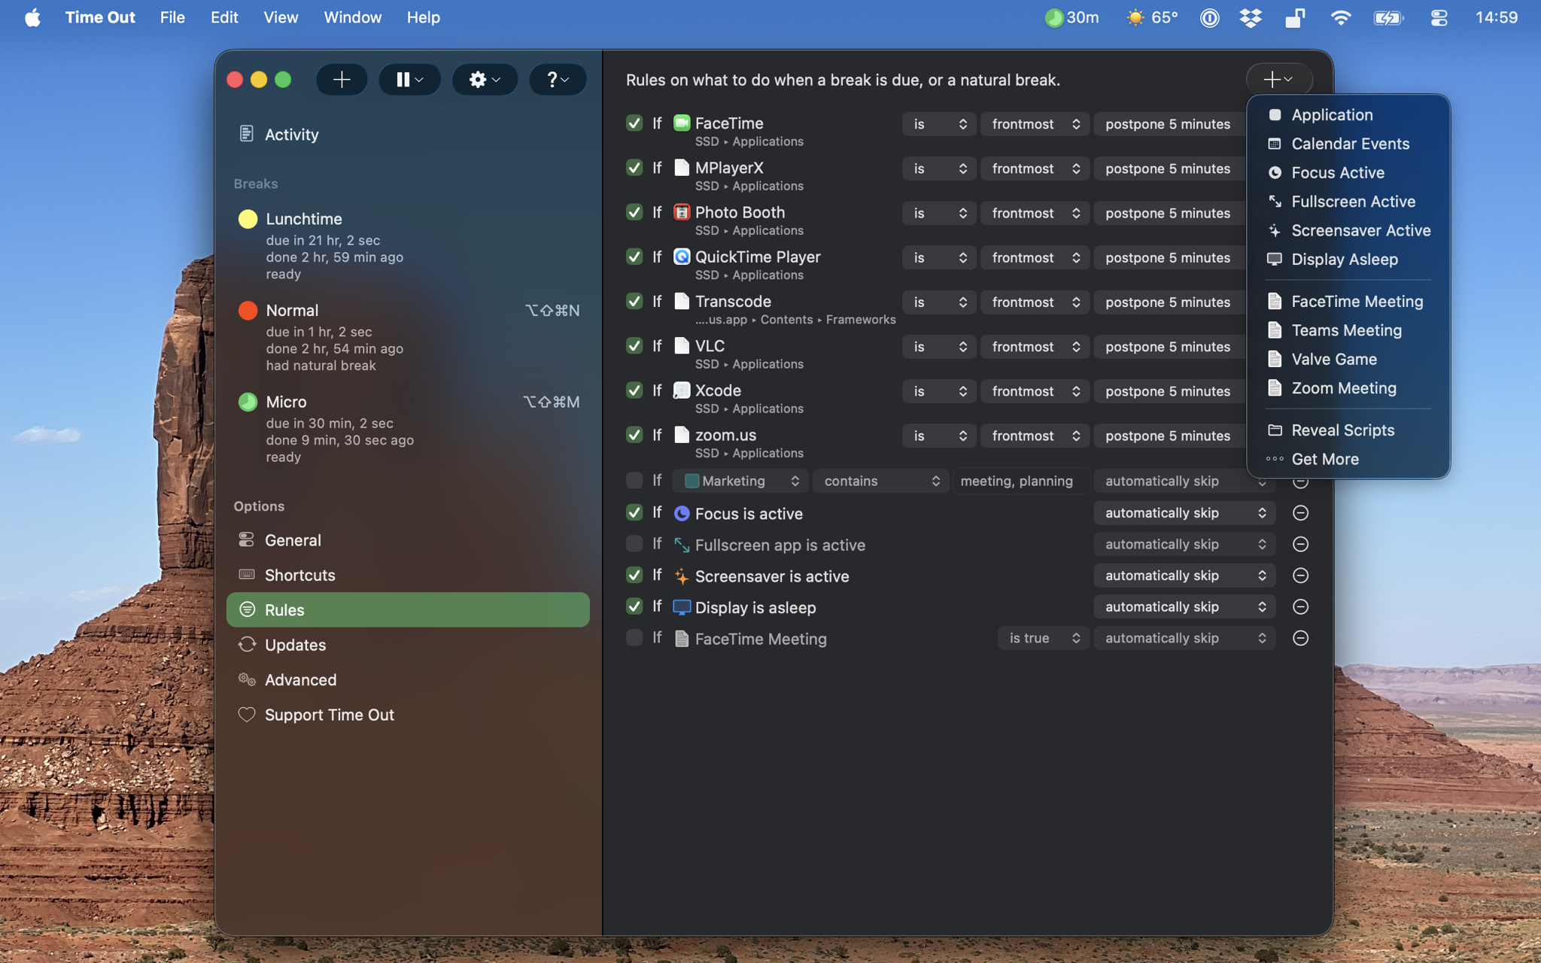Remove the Fullscreen app is active rule
The image size is (1541, 963).
1300,544
